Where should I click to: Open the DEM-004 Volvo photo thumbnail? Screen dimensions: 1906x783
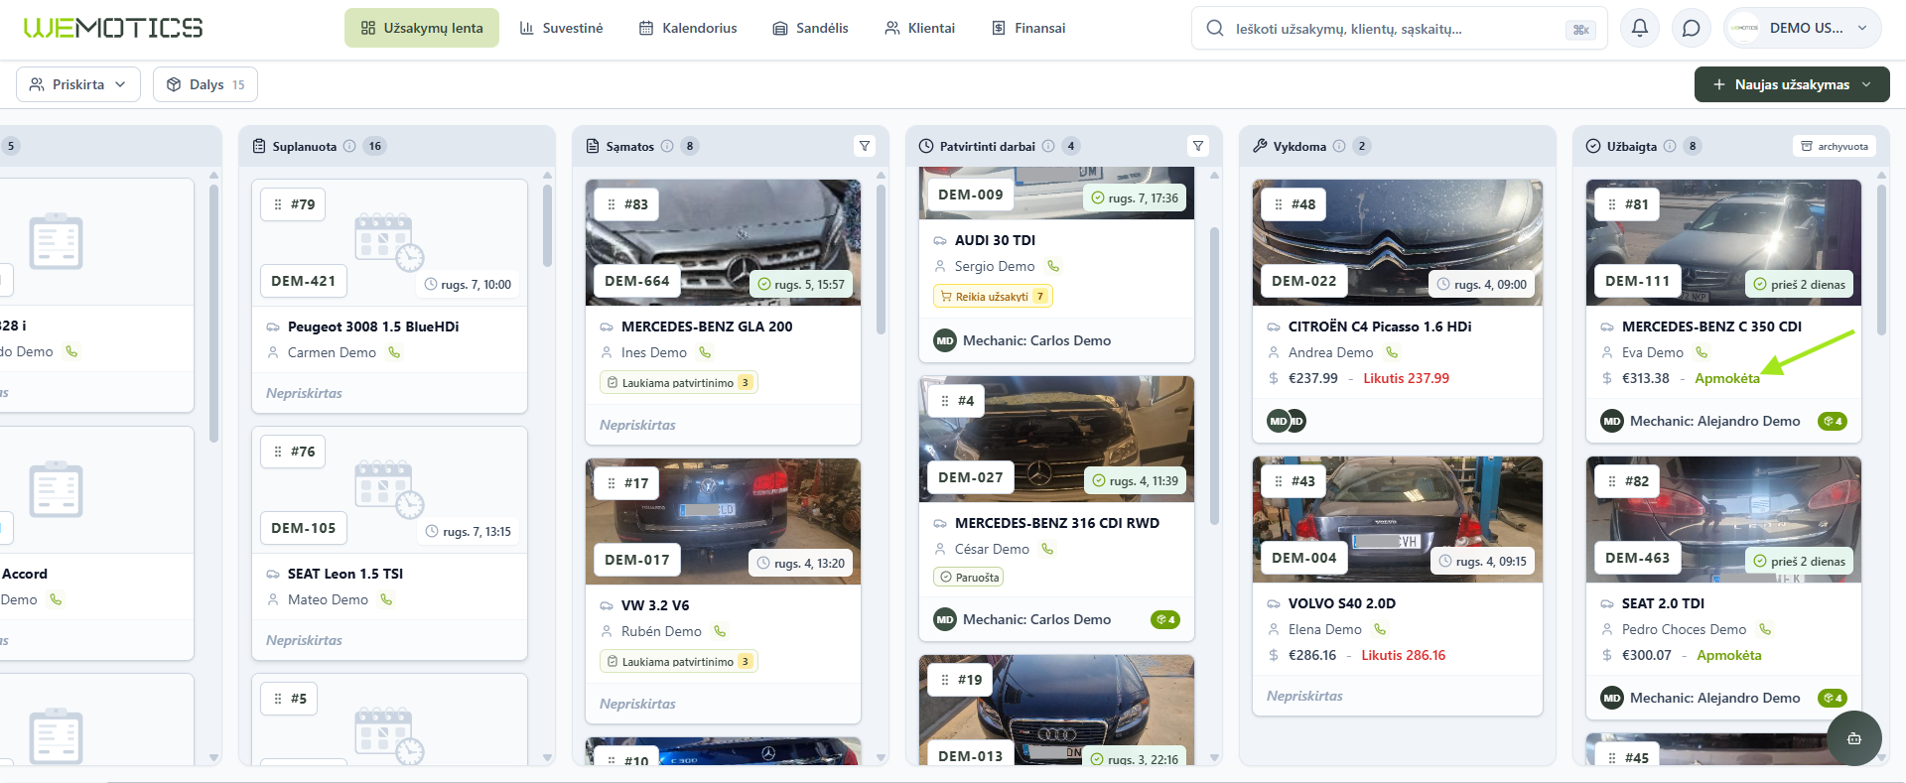click(x=1398, y=519)
